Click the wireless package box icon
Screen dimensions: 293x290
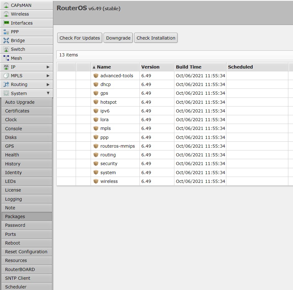click(x=96, y=181)
